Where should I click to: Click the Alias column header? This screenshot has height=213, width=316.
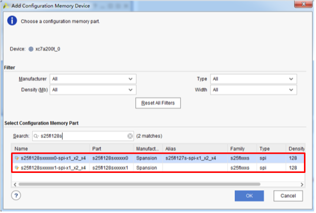pos(195,149)
